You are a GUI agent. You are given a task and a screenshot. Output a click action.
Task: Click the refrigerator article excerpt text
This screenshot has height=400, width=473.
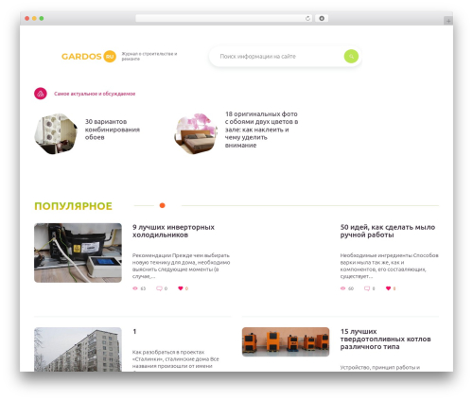pyautogui.click(x=181, y=266)
